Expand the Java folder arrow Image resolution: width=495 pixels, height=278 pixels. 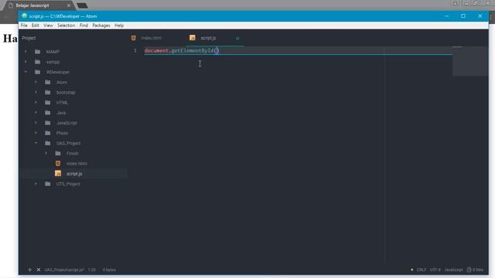point(36,113)
